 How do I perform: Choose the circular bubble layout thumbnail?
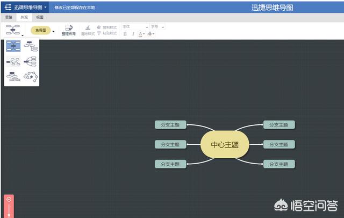coord(31,76)
